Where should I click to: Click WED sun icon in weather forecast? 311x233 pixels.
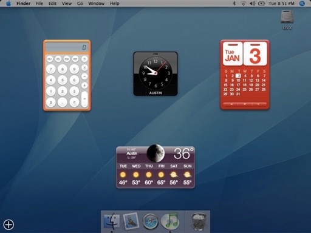(x=136, y=175)
